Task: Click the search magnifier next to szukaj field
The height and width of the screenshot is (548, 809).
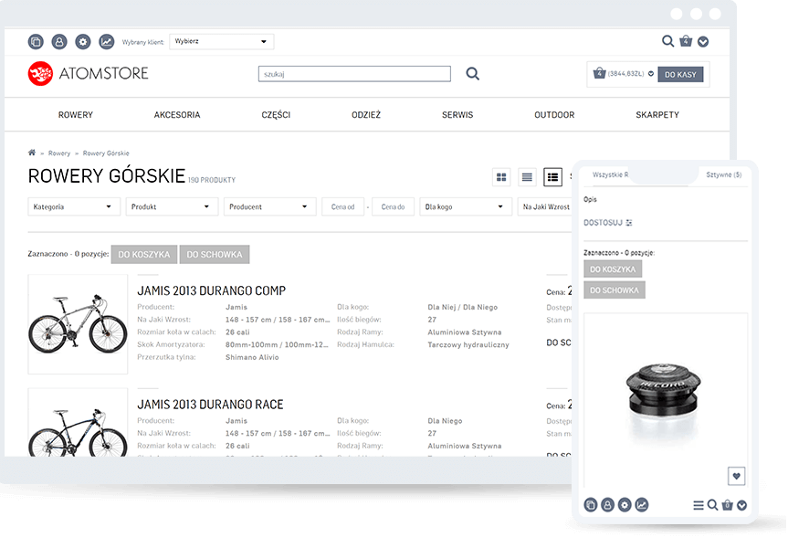Action: pos(473,74)
